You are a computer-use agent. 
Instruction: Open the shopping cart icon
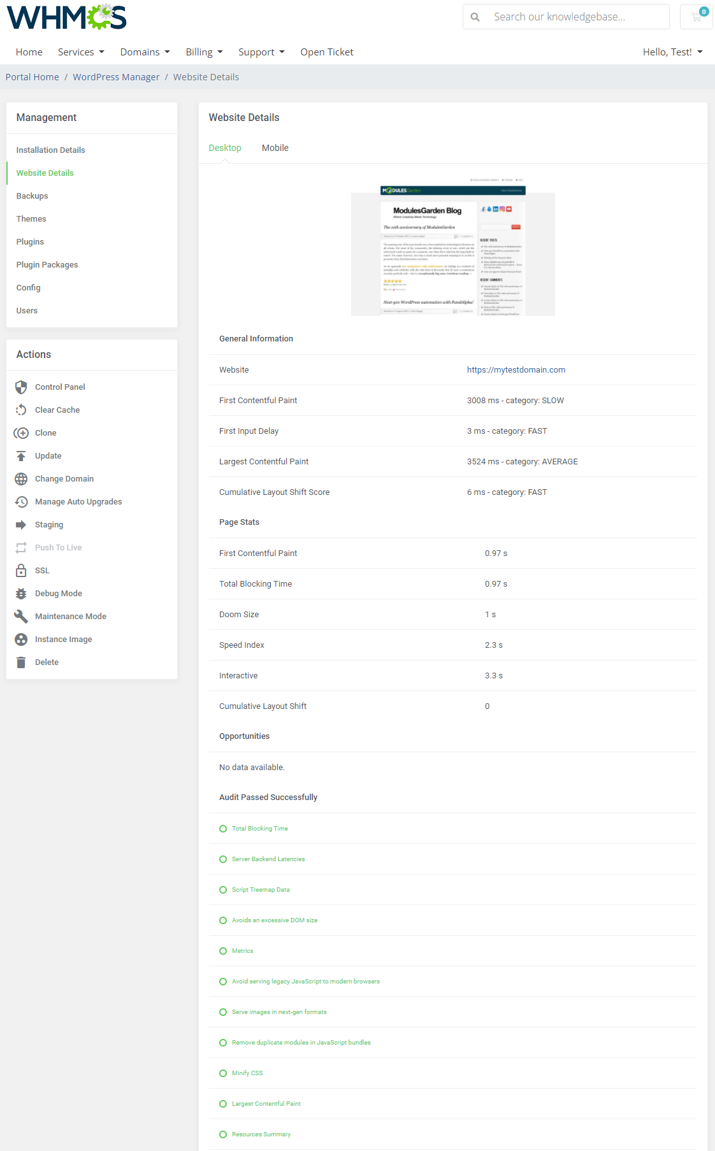coord(697,17)
